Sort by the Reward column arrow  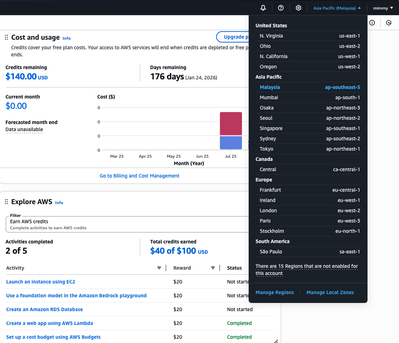(x=213, y=268)
